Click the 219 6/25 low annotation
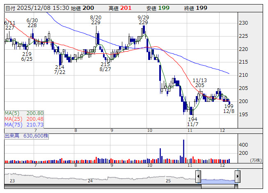The height and width of the screenshot is (193, 268). 27,56
